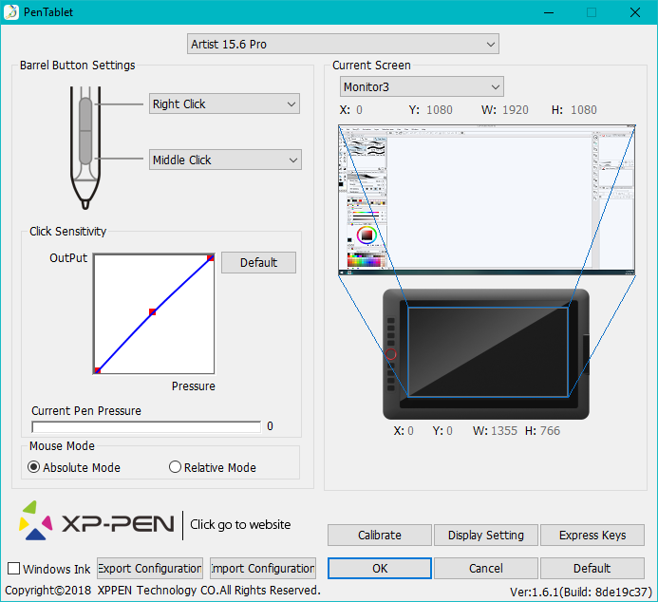Click the screen H value 1080
The width and height of the screenshot is (658, 602).
tap(584, 110)
